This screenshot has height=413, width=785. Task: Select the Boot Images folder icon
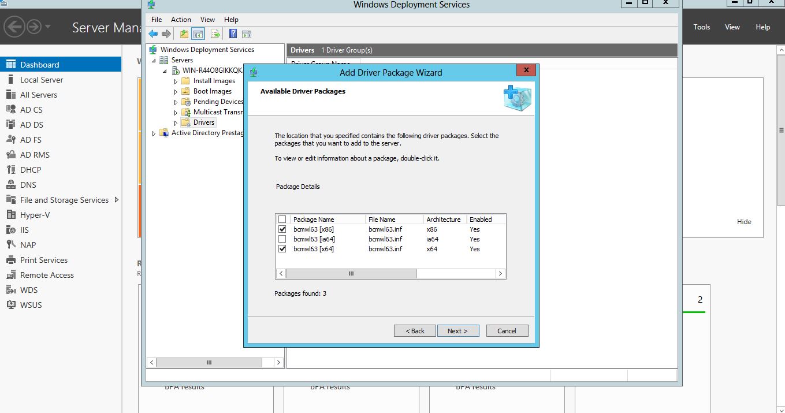[x=185, y=91]
